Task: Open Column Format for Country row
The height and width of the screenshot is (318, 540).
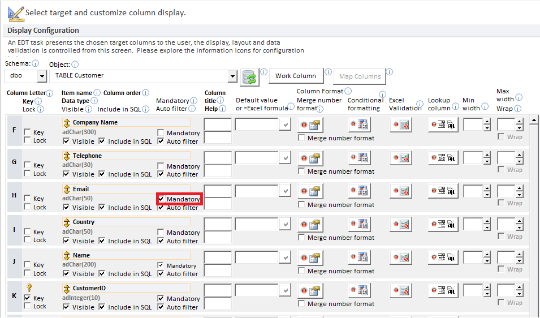Action: click(310, 225)
